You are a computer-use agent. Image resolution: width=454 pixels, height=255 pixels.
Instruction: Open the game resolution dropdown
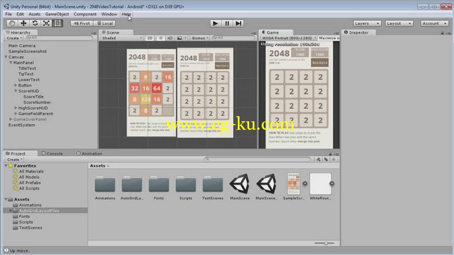coord(289,38)
